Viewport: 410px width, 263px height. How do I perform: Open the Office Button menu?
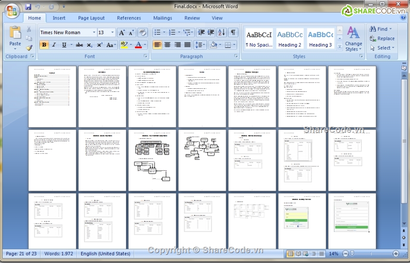click(x=12, y=11)
